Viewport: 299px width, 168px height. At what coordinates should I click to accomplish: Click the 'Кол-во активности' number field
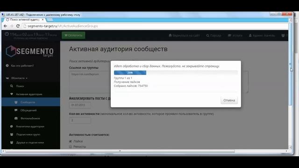(80, 120)
